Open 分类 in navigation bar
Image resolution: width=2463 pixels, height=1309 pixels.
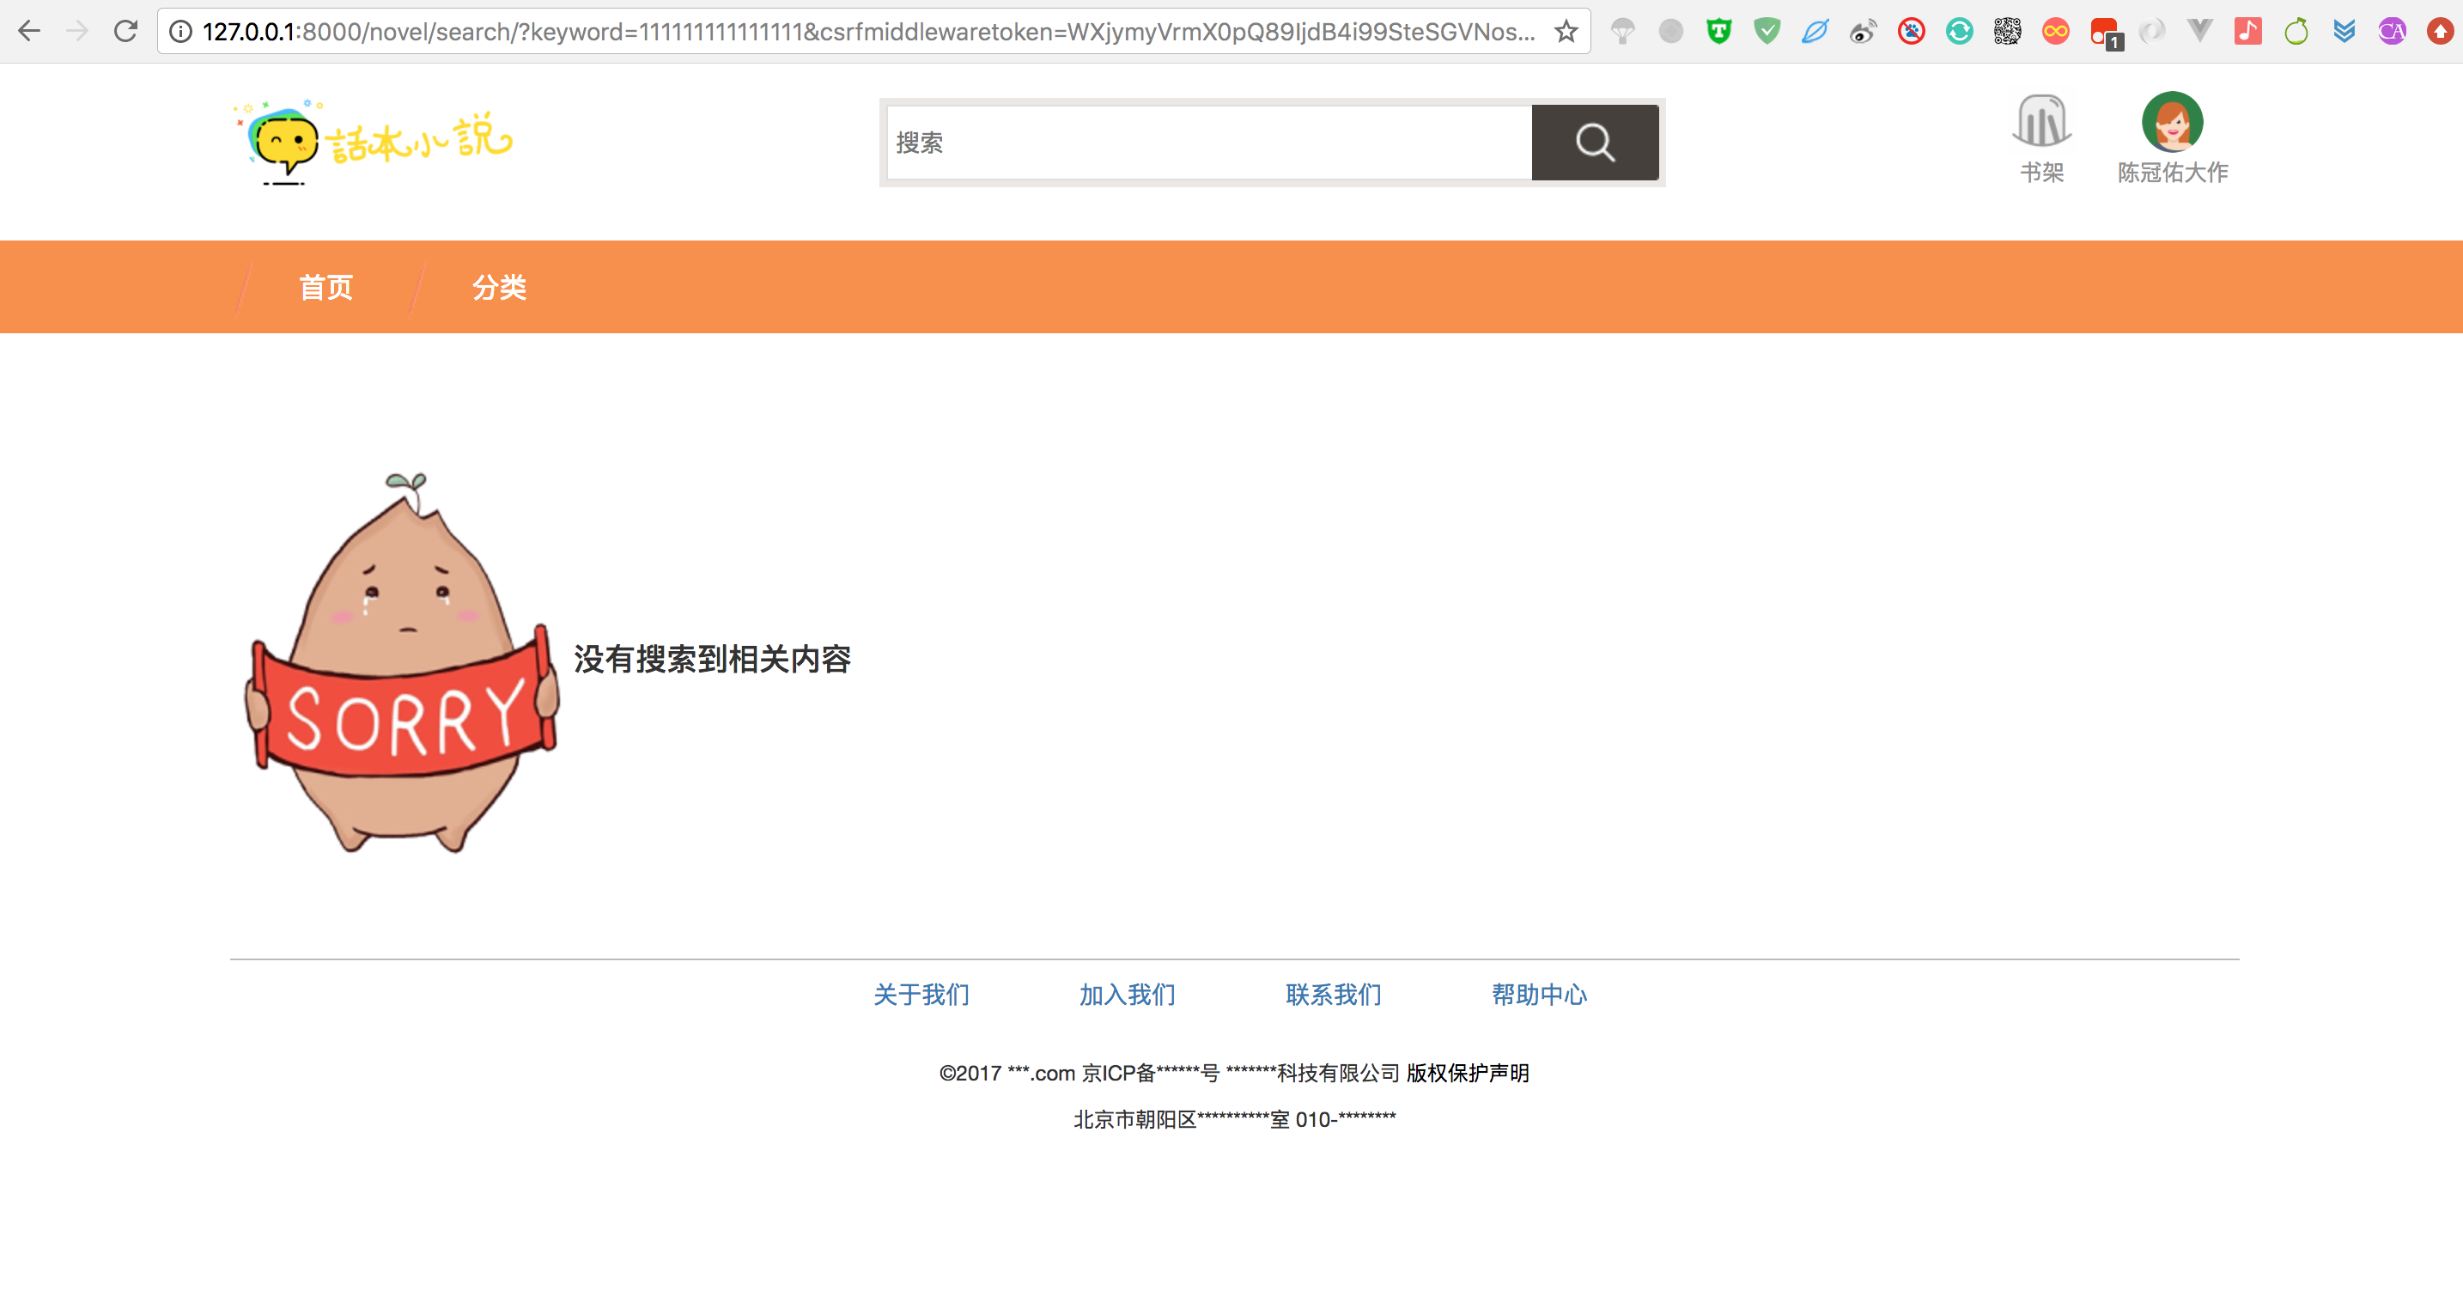pyautogui.click(x=499, y=287)
